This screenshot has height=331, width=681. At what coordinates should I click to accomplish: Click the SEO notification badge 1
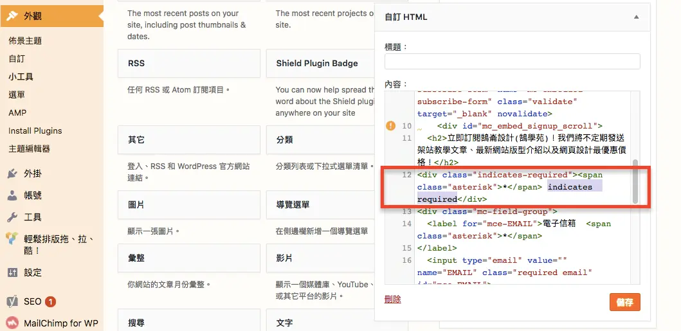pyautogui.click(x=50, y=301)
